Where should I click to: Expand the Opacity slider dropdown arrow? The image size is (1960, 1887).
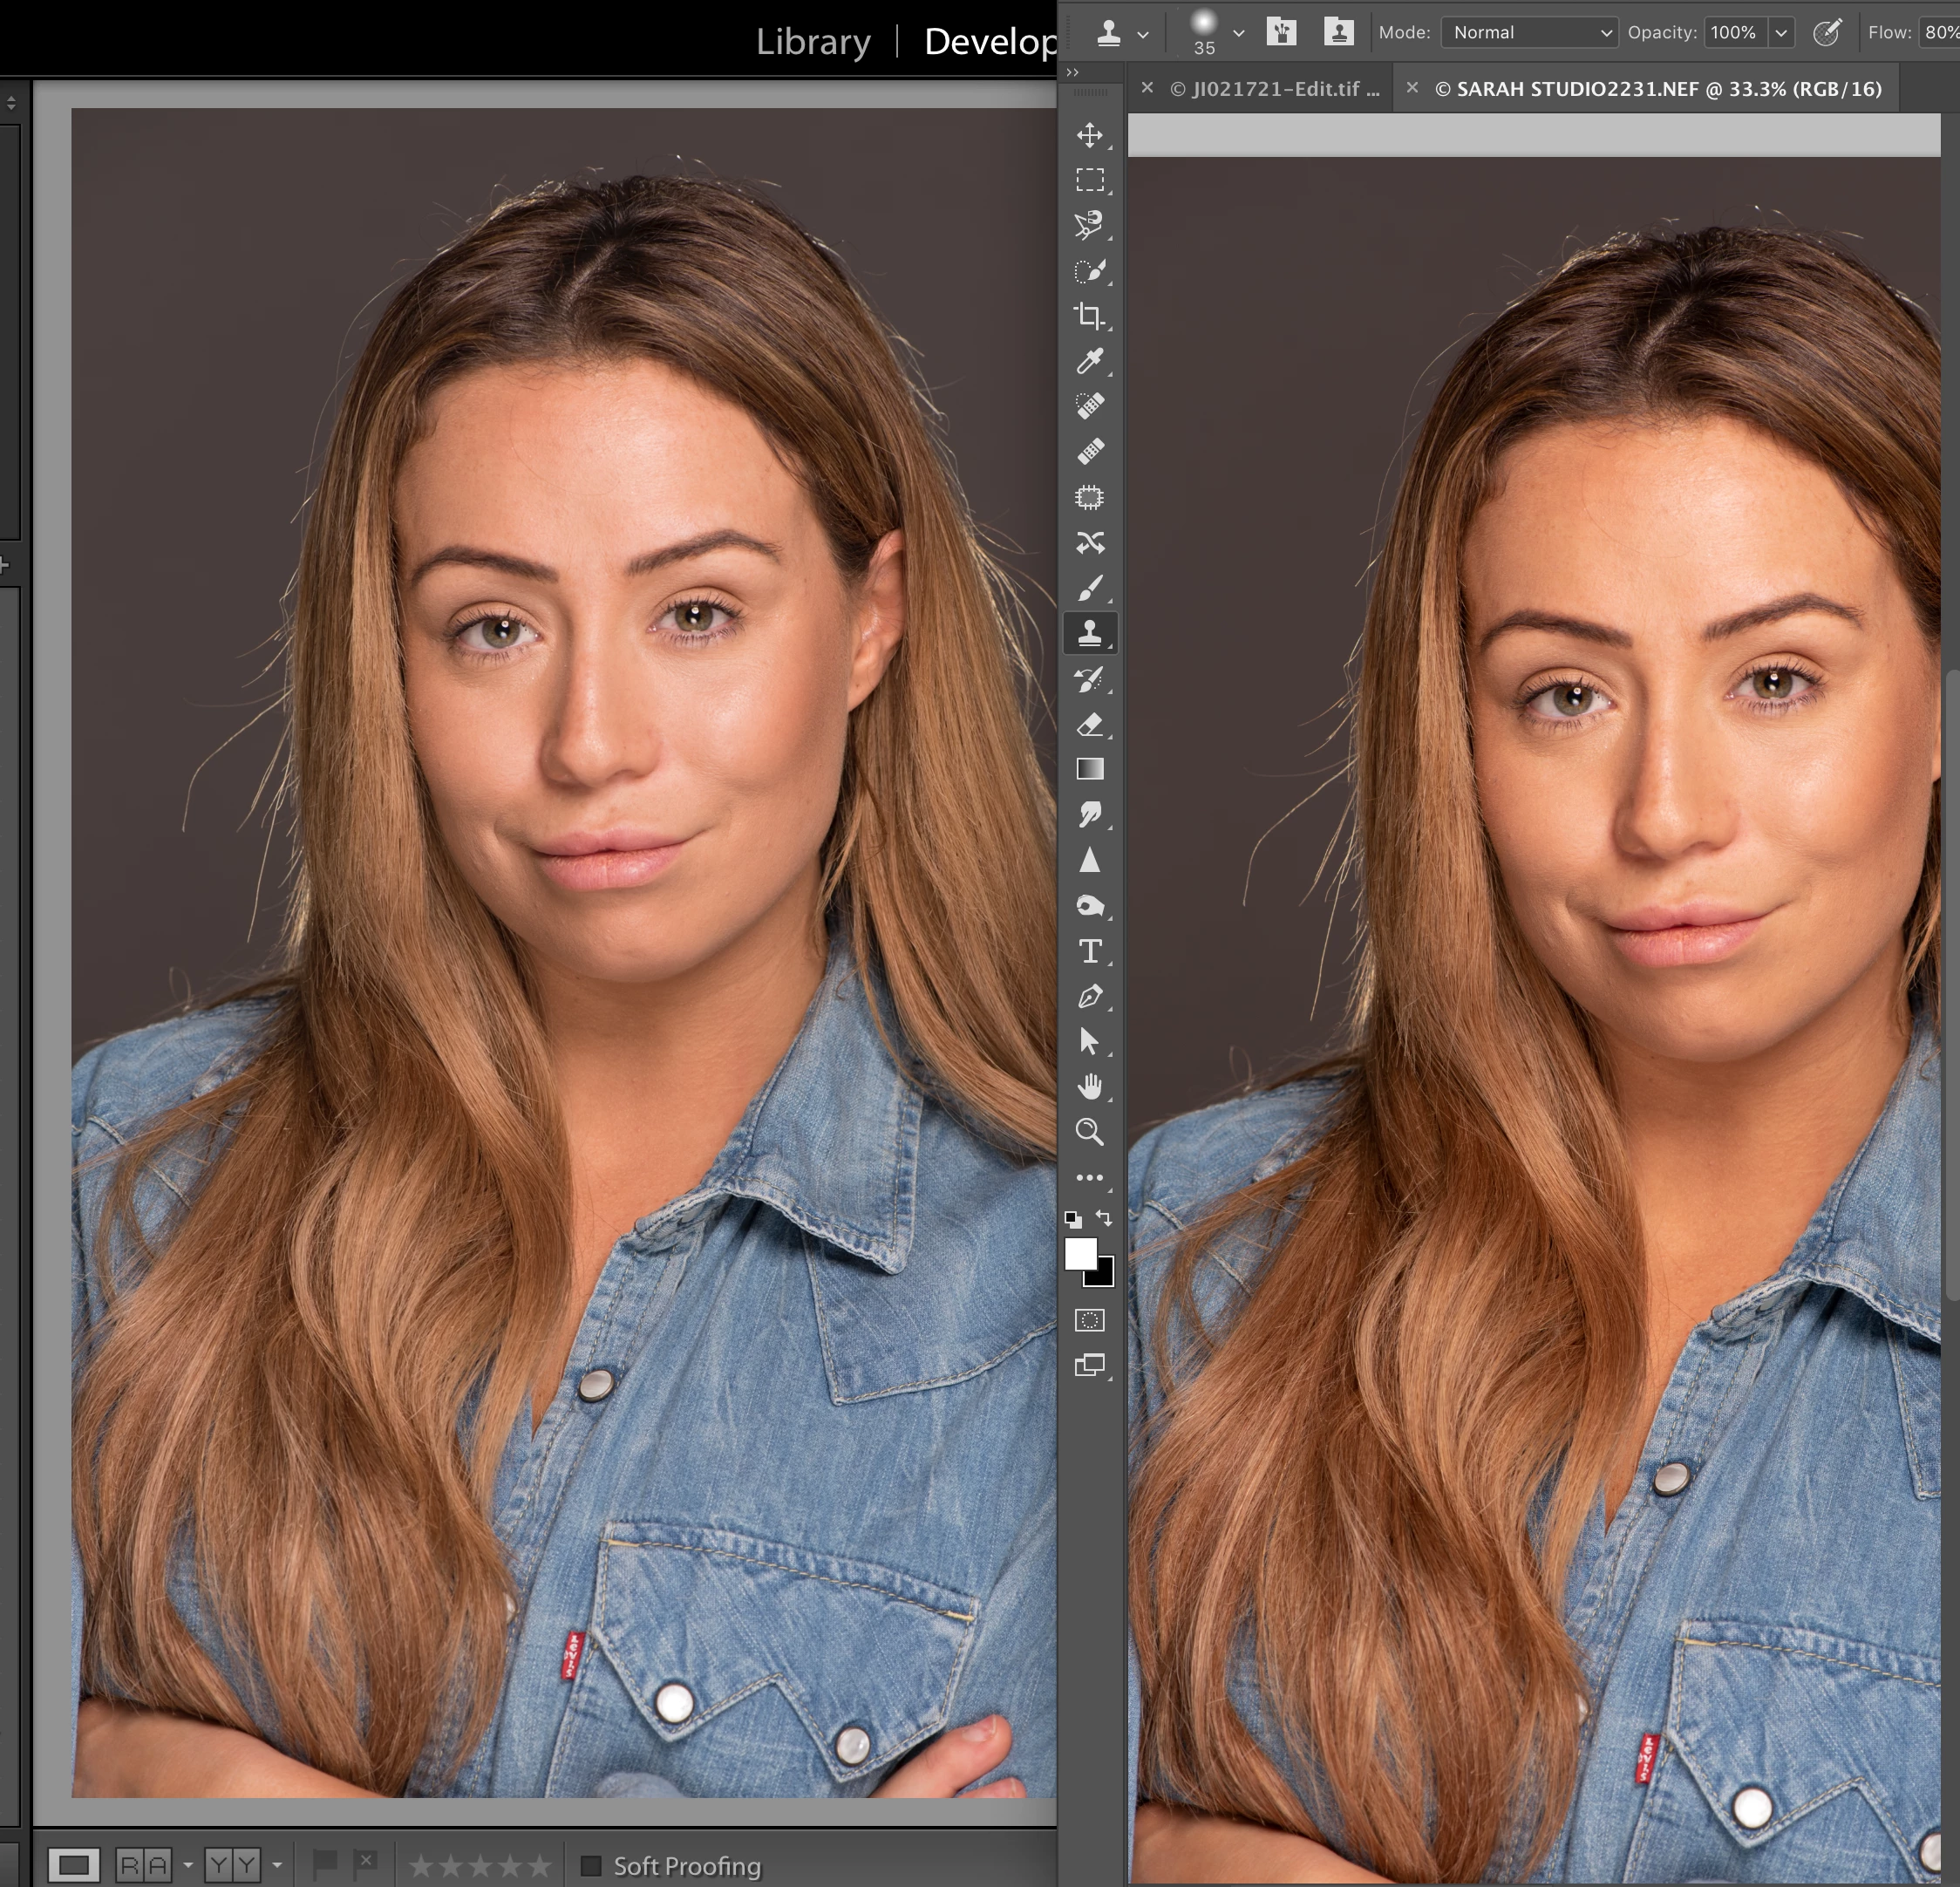(x=1781, y=32)
